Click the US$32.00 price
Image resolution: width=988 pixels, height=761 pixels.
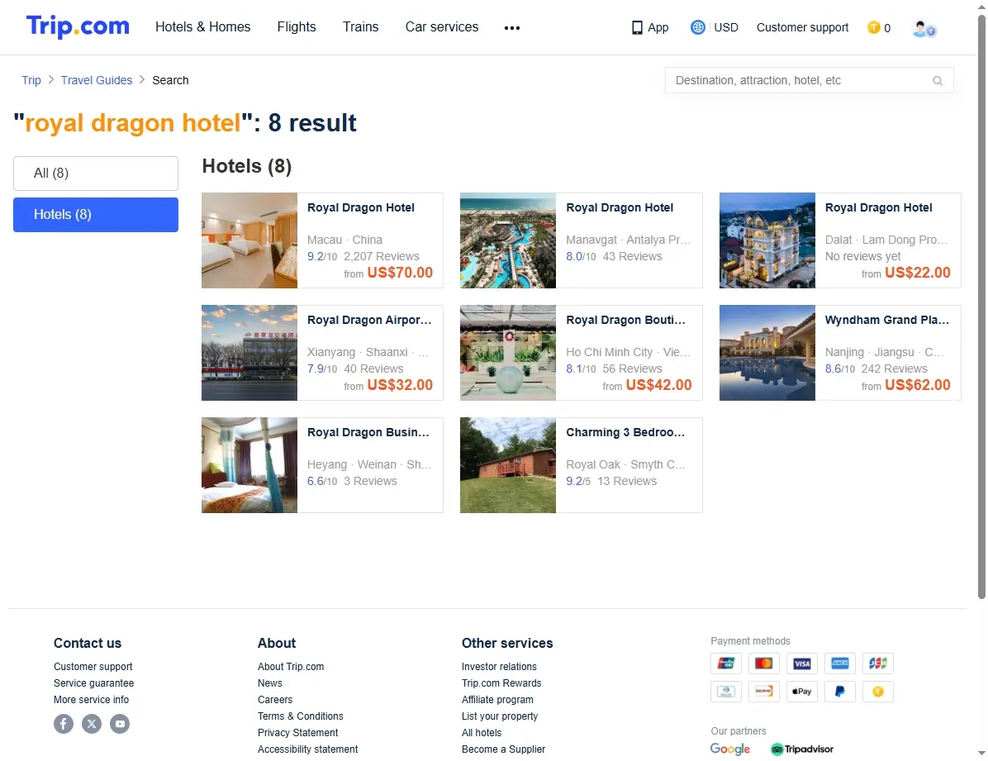[400, 385]
